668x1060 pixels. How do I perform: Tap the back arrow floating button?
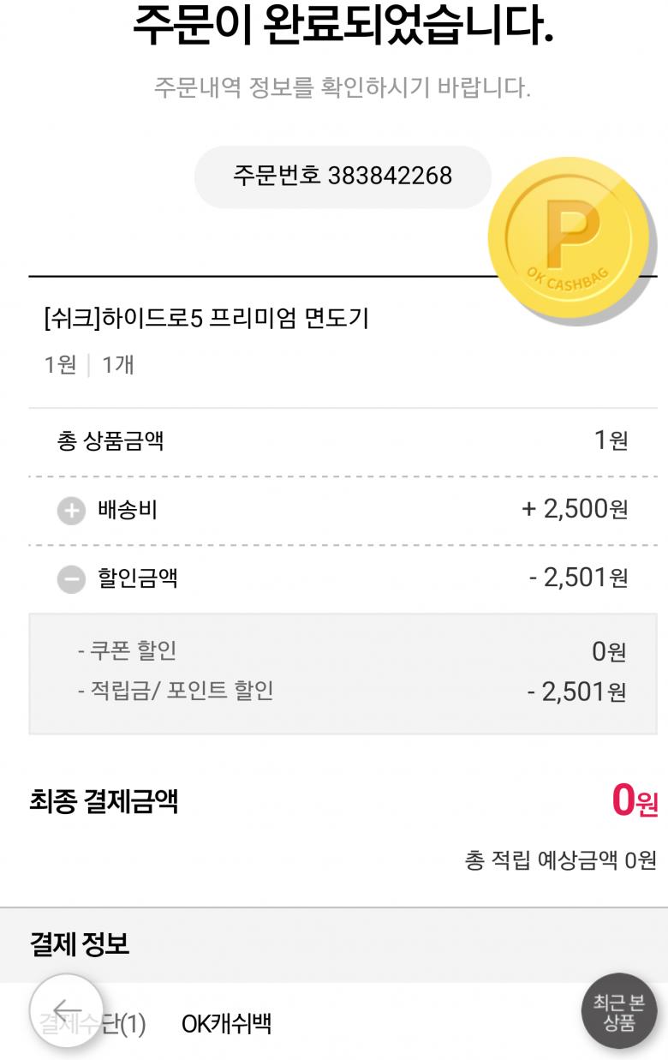pyautogui.click(x=66, y=1011)
